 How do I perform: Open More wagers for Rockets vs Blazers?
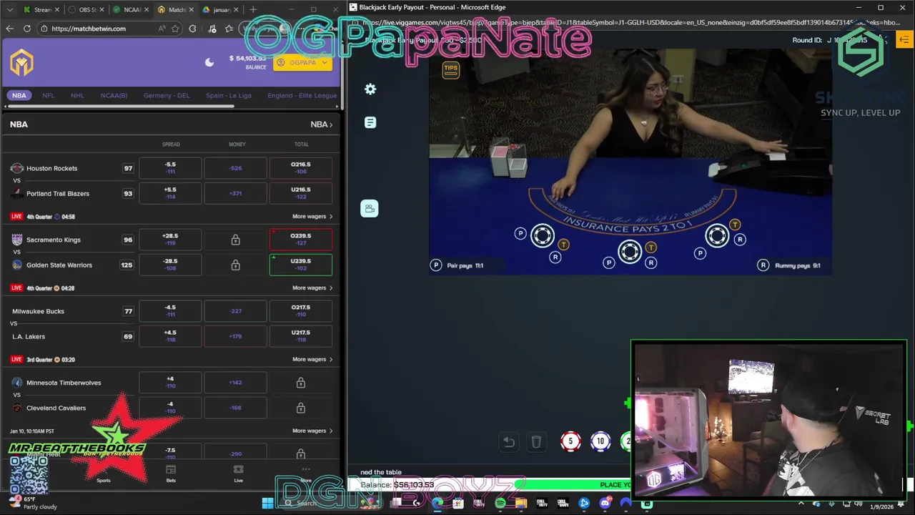click(x=312, y=216)
